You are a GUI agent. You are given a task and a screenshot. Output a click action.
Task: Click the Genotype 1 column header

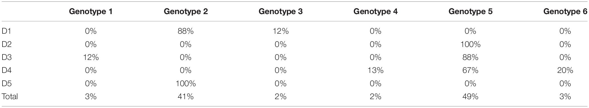[91, 12]
